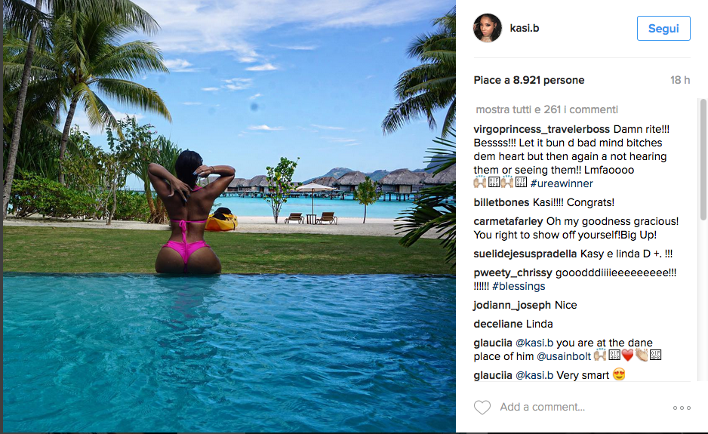Open suelidejesuspradella commenter profile
This screenshot has width=708, height=434.
coord(525,254)
